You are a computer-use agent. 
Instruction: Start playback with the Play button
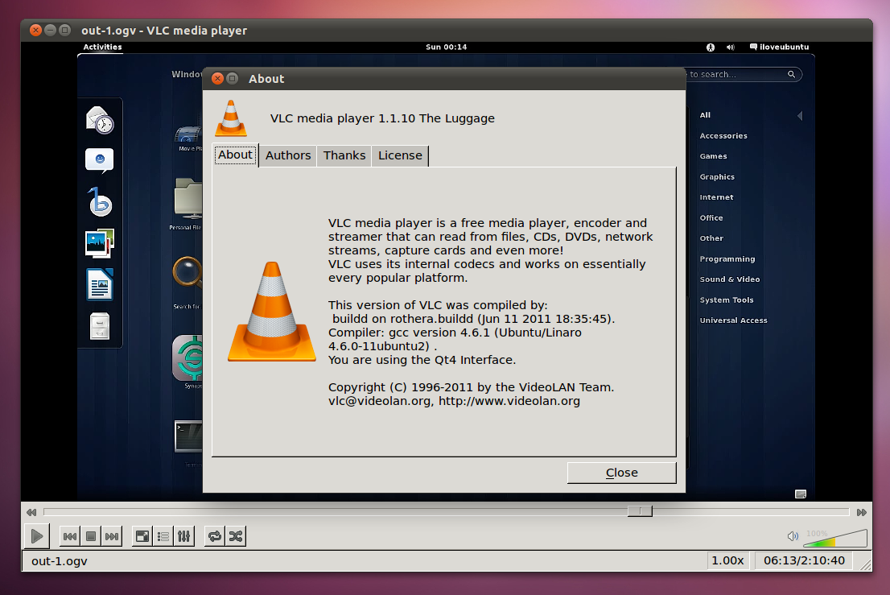click(37, 536)
